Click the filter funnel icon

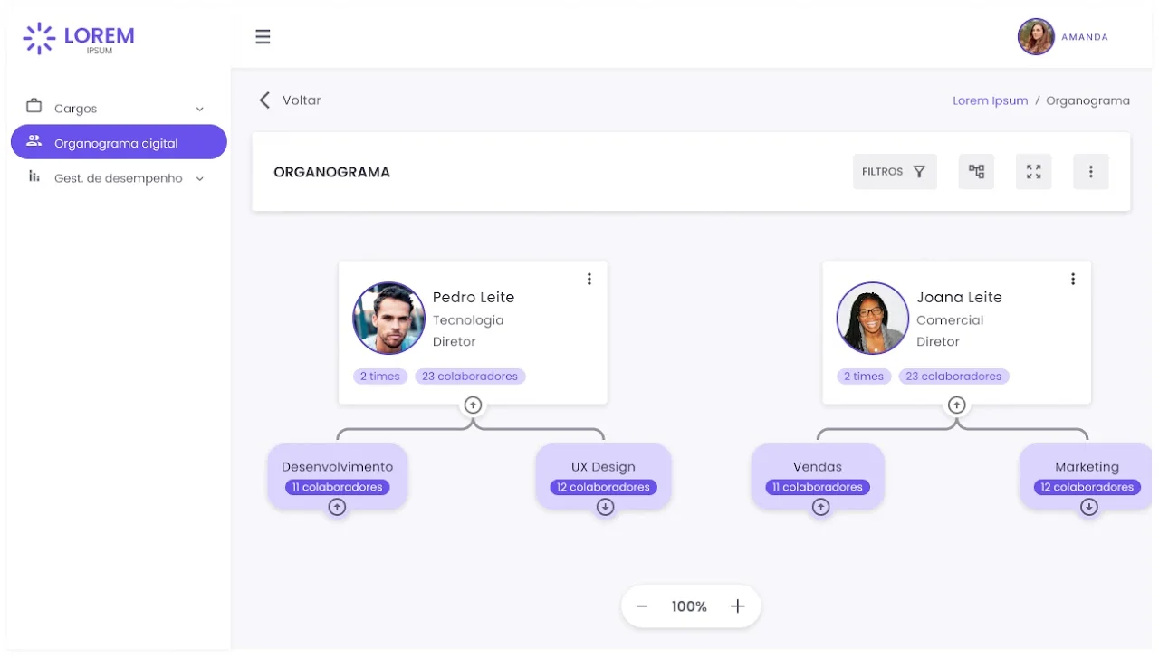point(919,171)
